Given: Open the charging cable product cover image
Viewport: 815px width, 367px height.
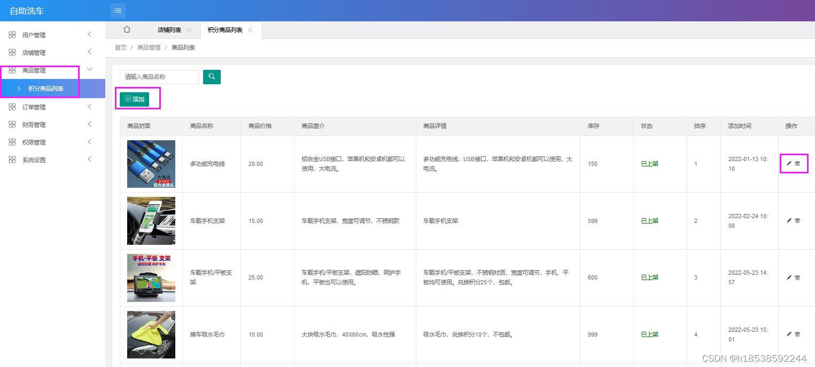Looking at the screenshot, I should click(x=151, y=164).
